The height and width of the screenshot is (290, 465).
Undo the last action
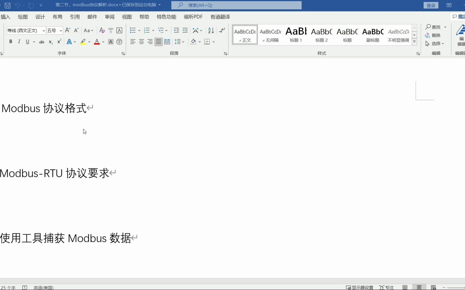(17, 5)
